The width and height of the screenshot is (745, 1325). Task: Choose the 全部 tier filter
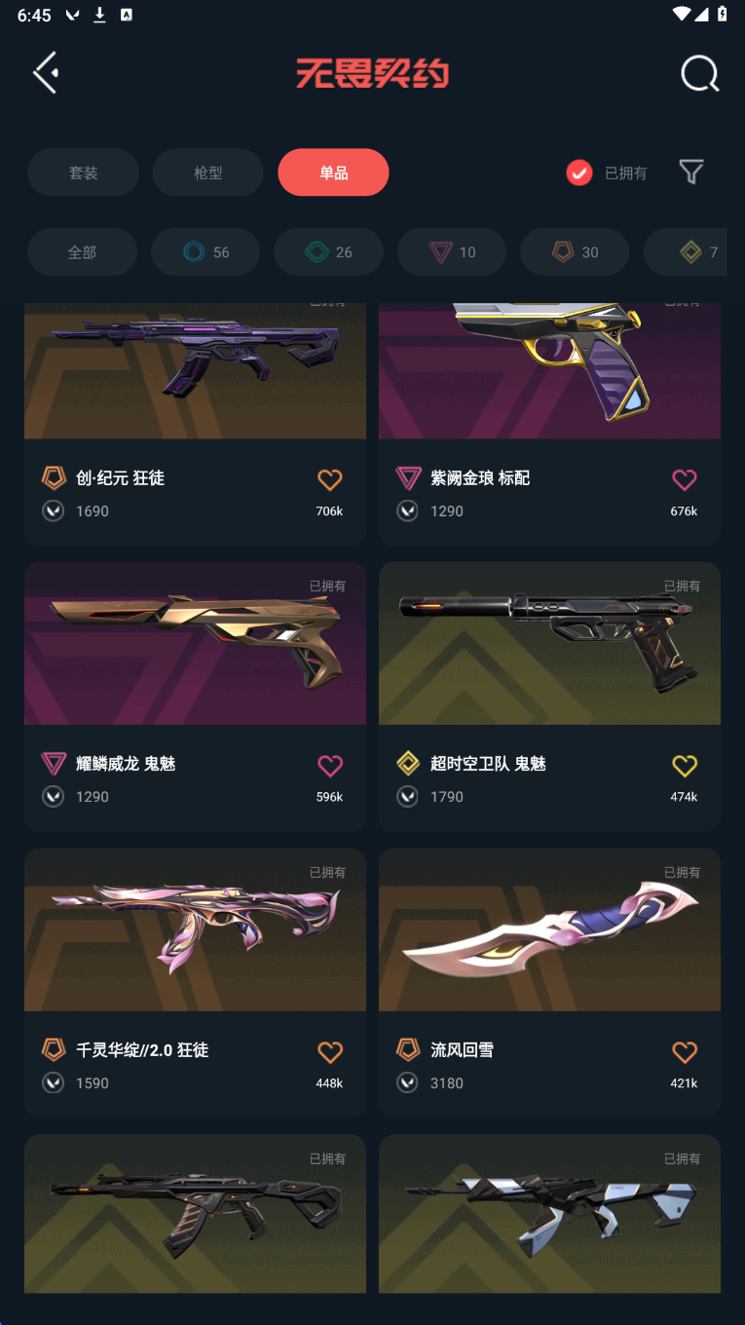(x=82, y=252)
